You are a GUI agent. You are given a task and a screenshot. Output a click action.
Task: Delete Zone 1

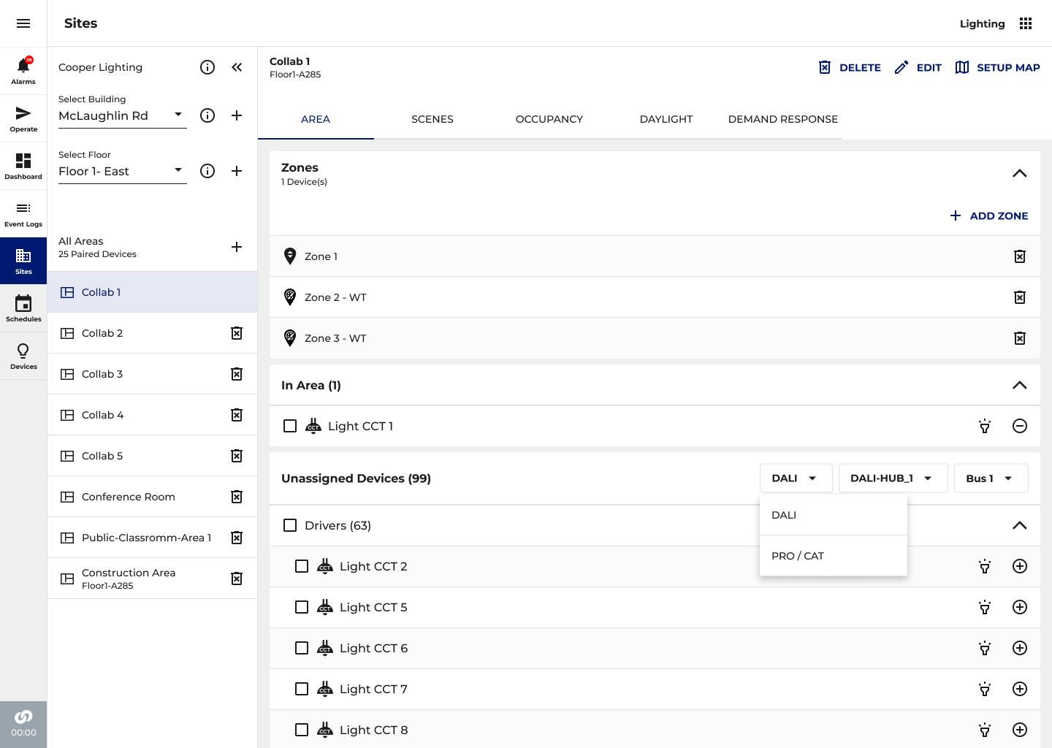[1020, 256]
